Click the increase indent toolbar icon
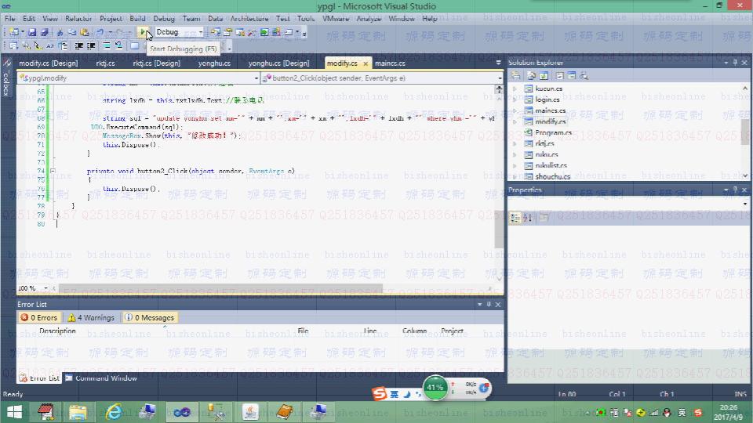753x423 pixels. 91,46
